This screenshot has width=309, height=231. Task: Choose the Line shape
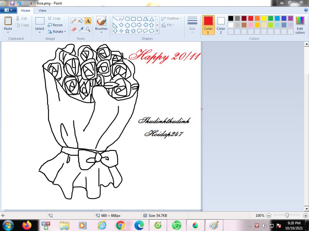coord(115,19)
